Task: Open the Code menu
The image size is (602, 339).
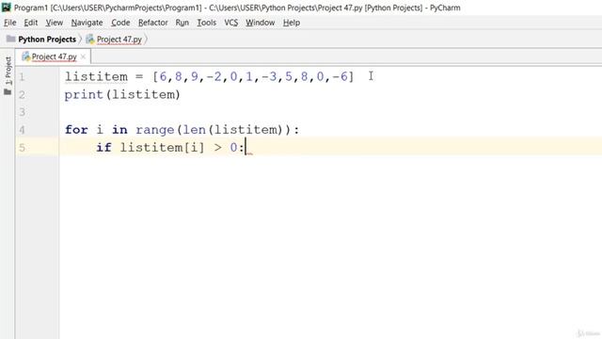Action: (x=120, y=23)
